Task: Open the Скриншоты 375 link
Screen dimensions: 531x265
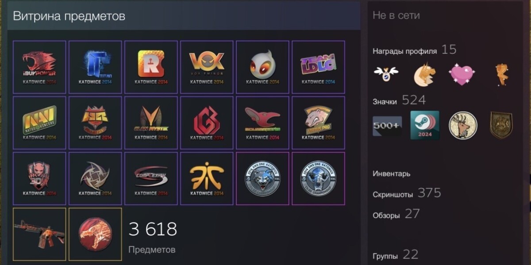Action: (407, 193)
